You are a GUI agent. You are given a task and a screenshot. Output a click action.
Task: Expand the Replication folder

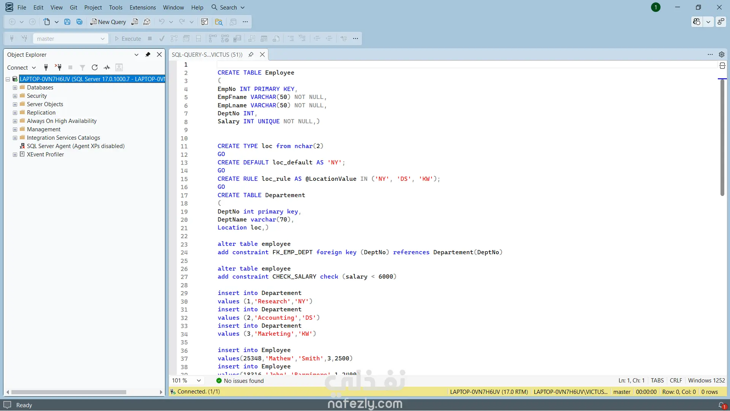15,113
